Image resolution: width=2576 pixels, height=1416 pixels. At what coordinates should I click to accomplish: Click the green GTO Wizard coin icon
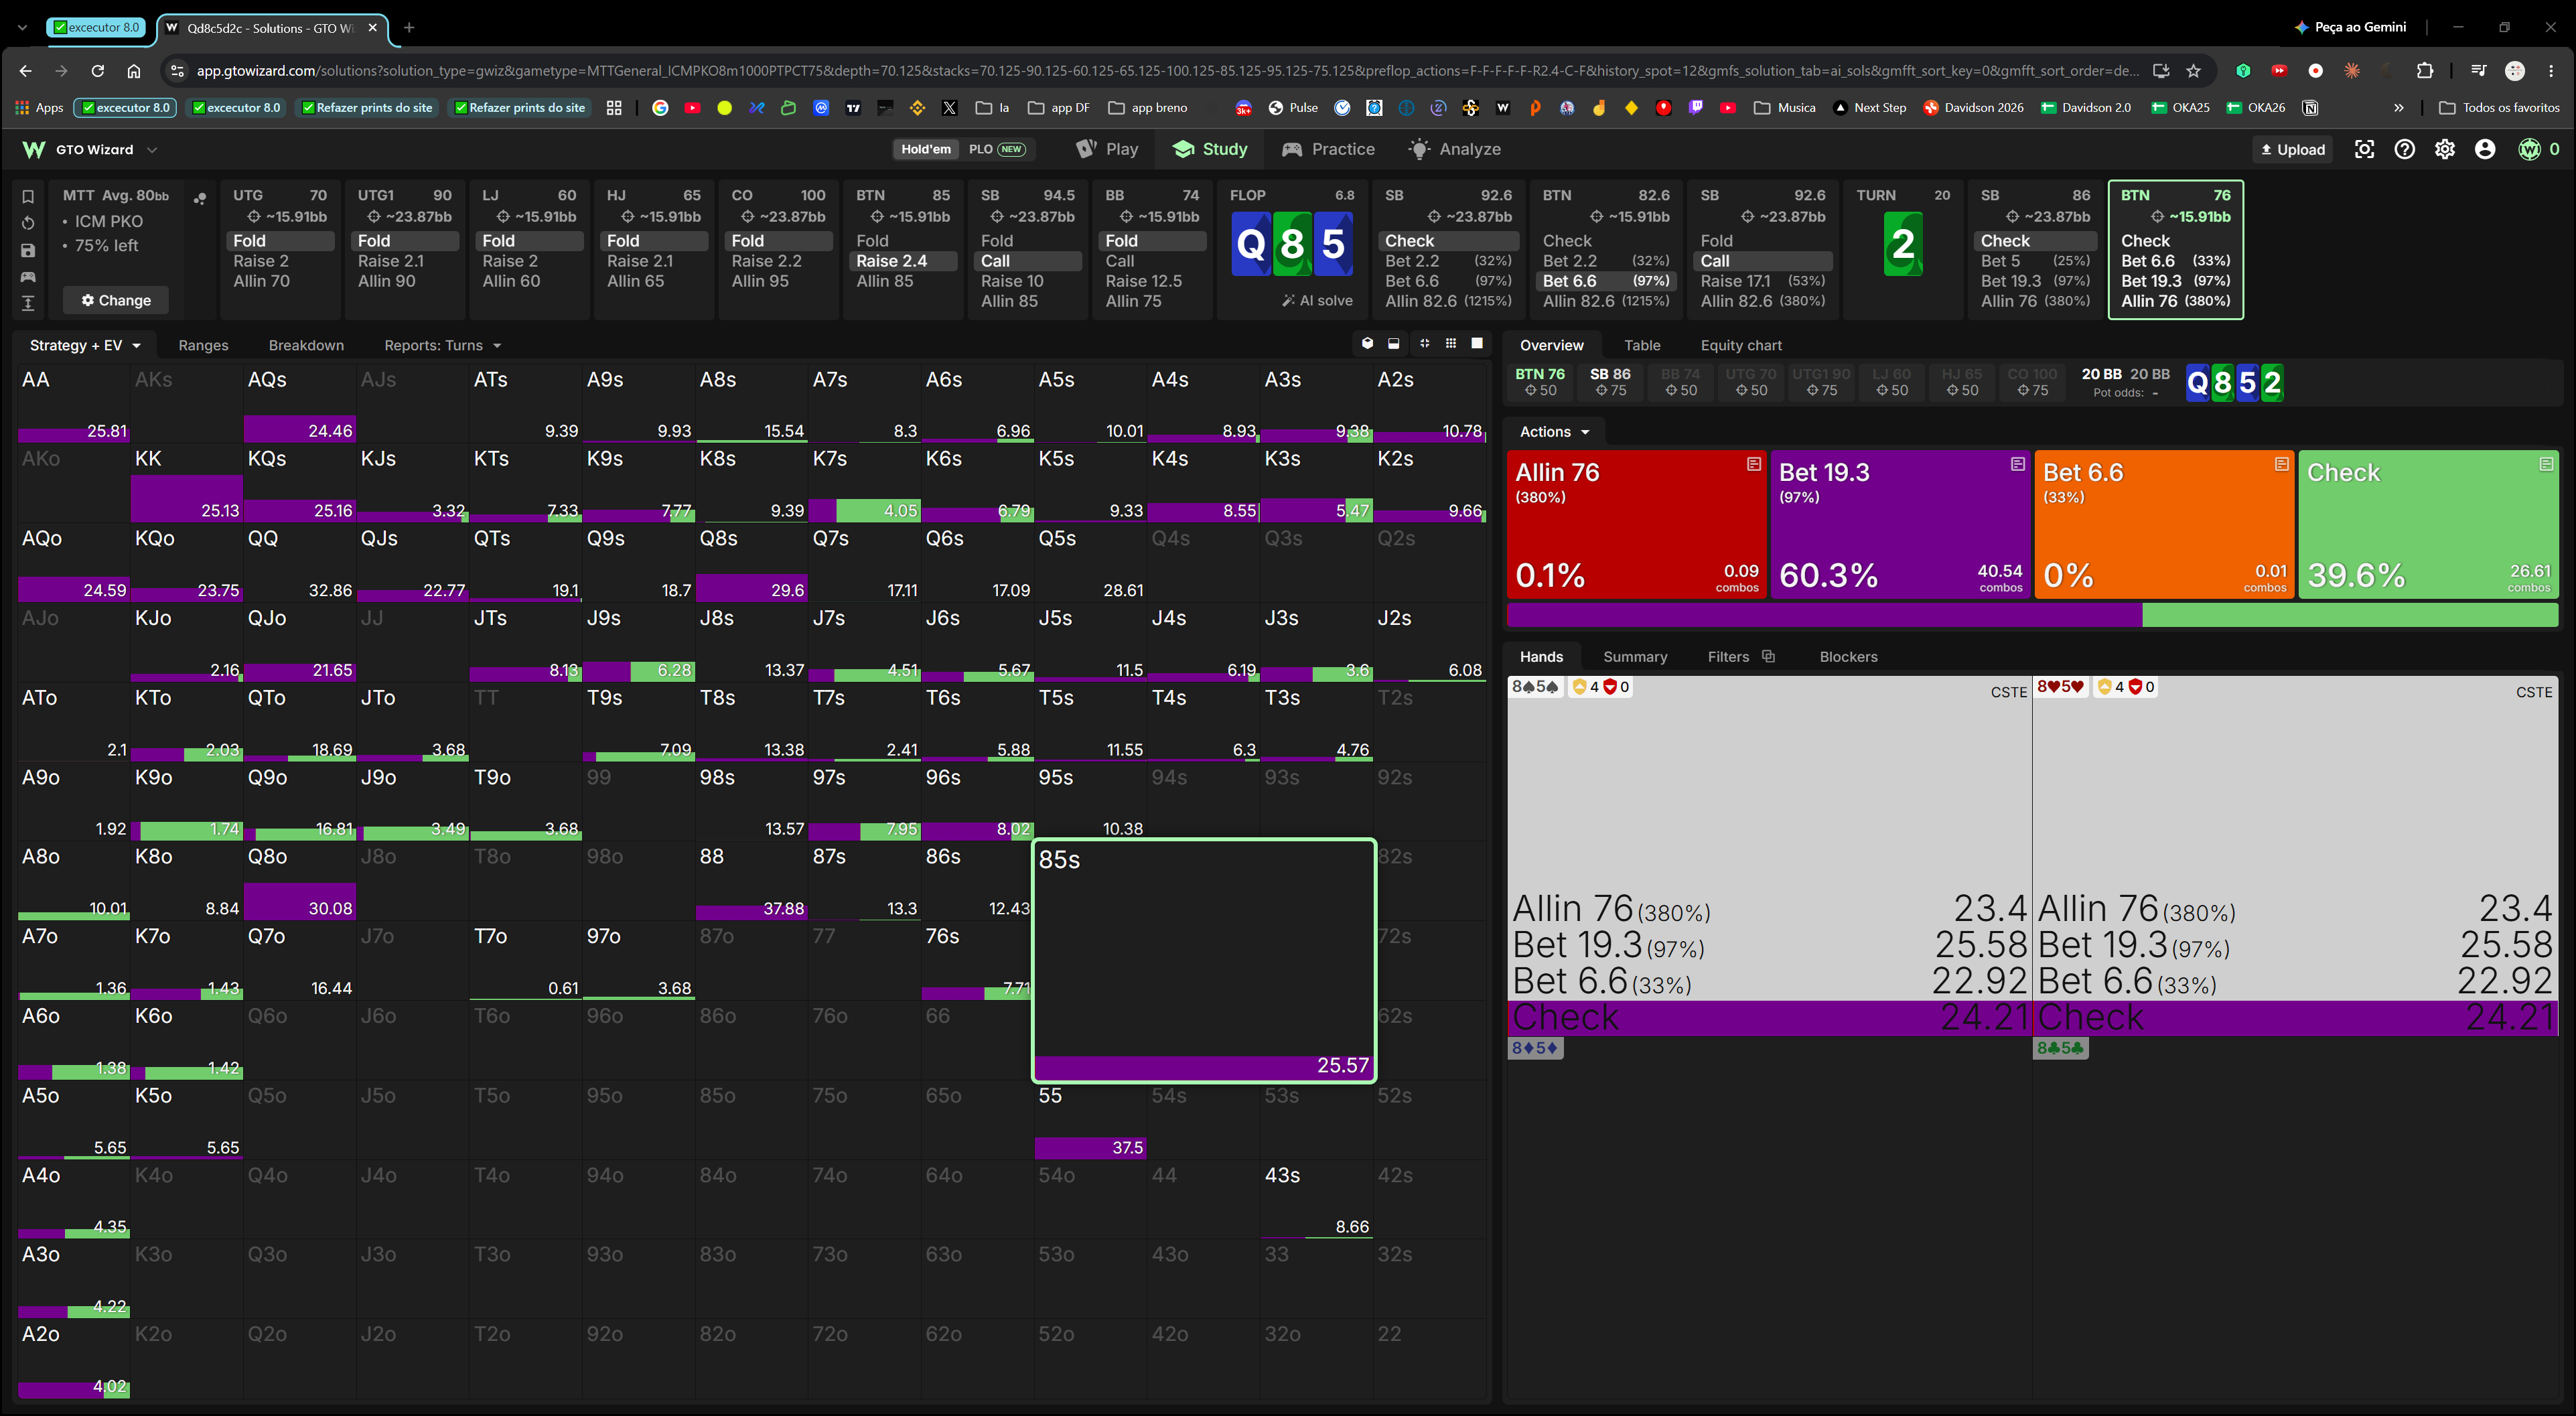(x=2529, y=149)
